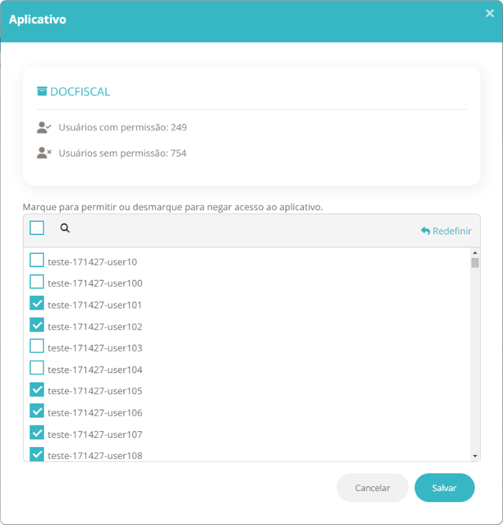The image size is (503, 525).
Task: Click the users without permission icon
Action: (43, 153)
